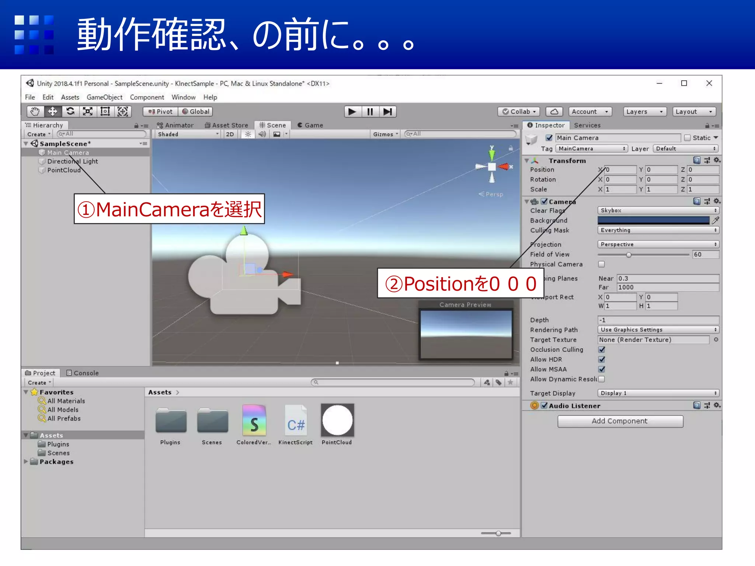Open the GameObject menu
Screen dimensions: 755x566
(x=105, y=97)
